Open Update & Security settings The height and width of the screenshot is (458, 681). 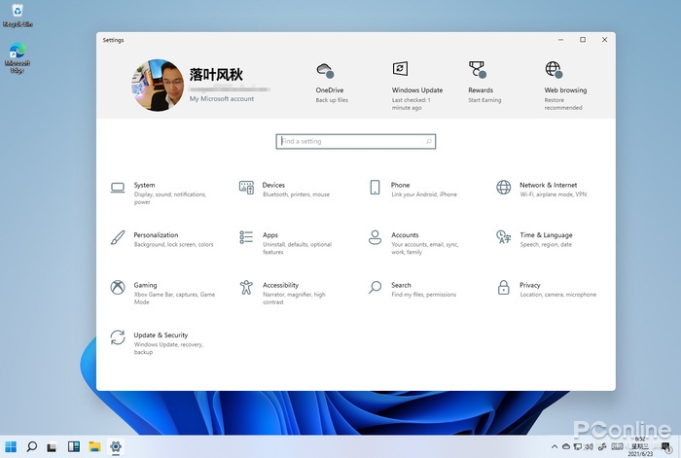pyautogui.click(x=161, y=335)
